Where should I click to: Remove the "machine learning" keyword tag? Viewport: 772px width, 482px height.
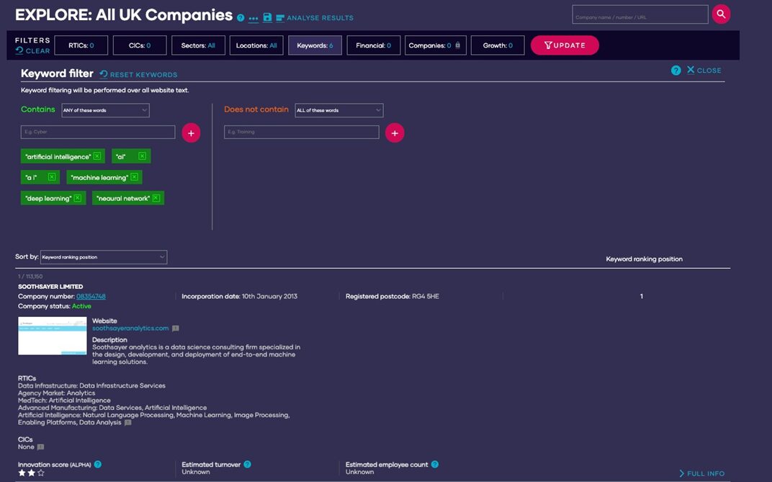pos(135,177)
